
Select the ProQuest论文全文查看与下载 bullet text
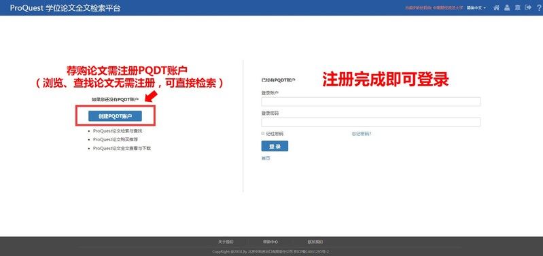coord(122,148)
